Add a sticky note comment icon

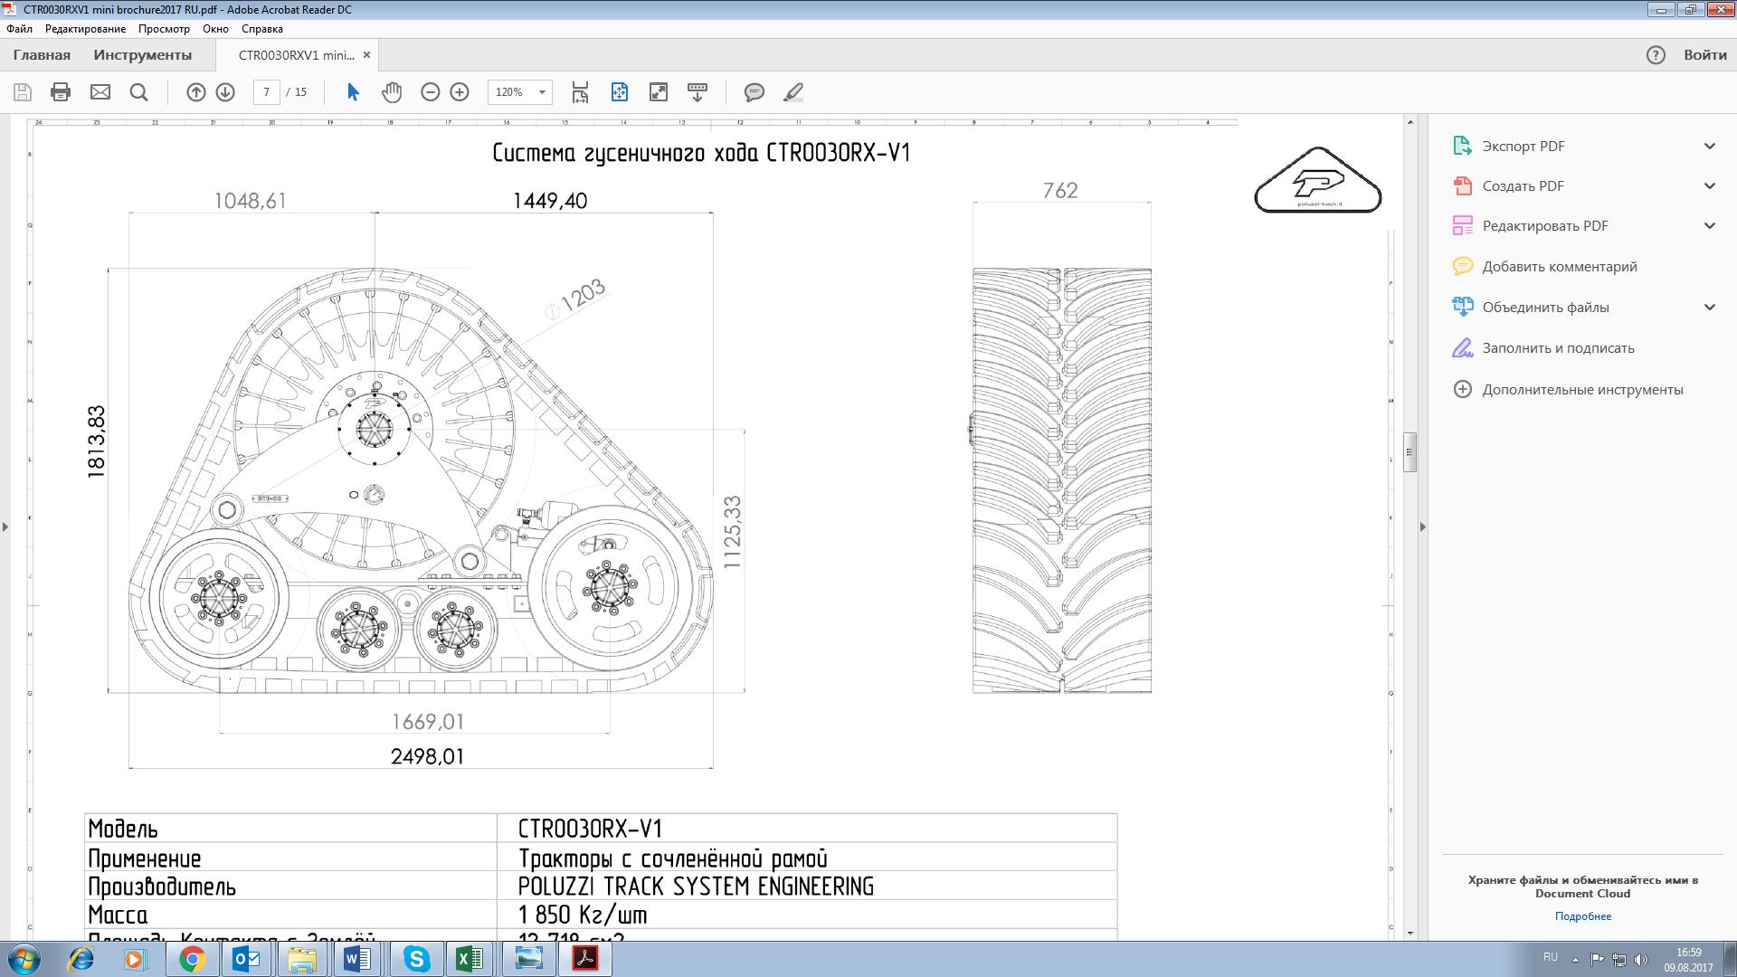(754, 92)
